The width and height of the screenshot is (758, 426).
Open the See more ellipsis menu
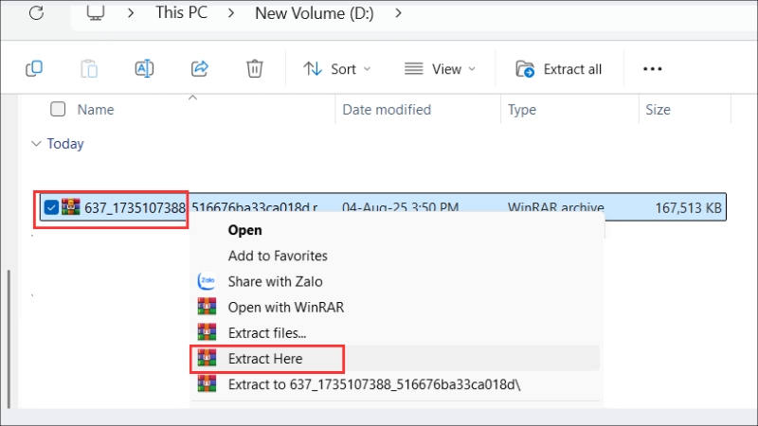pos(652,69)
